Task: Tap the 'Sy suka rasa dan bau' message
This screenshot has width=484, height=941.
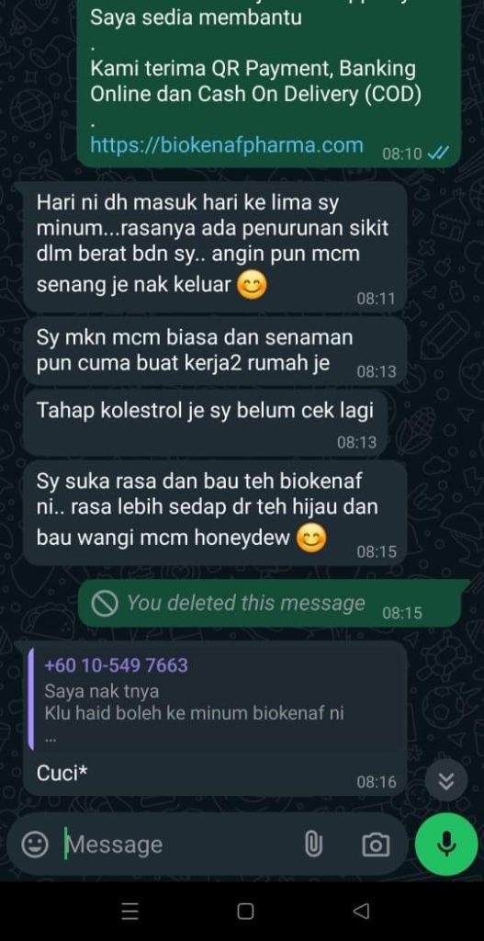Action: coord(215,513)
